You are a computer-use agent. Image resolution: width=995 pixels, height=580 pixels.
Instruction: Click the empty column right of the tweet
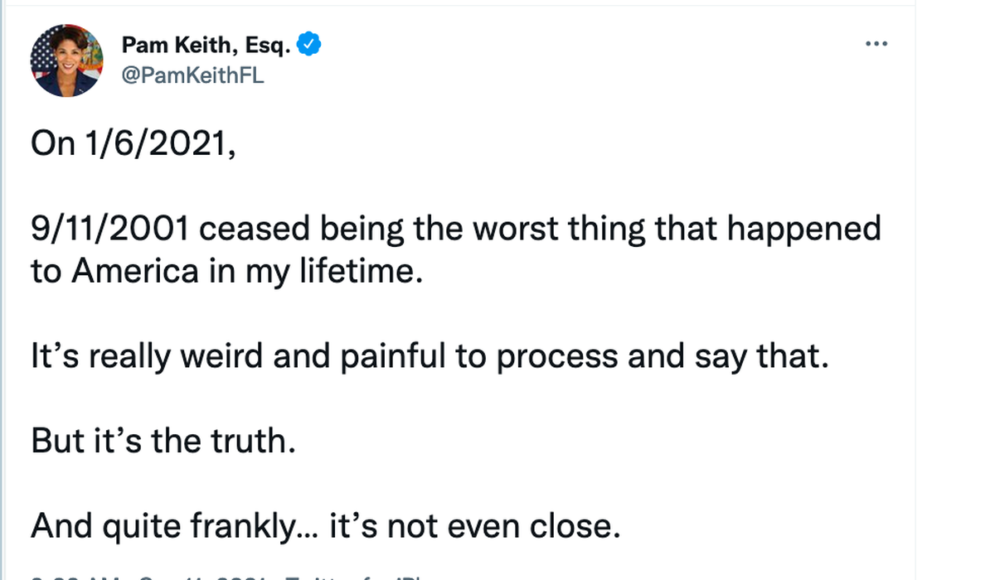(x=955, y=290)
